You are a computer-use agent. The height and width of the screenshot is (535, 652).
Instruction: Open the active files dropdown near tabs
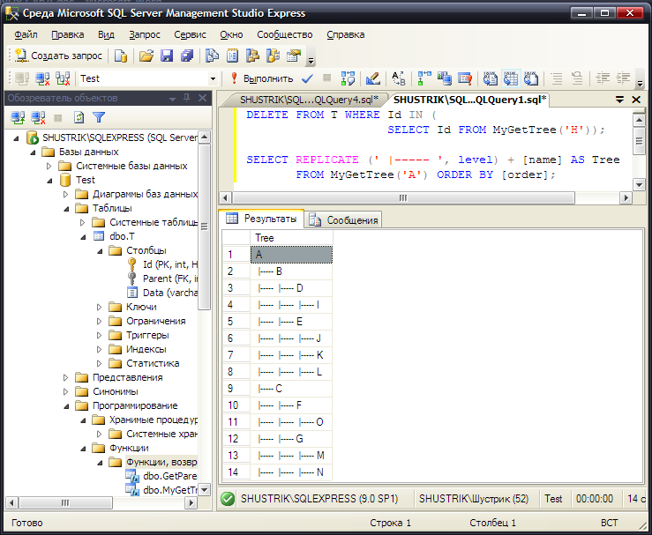[619, 100]
